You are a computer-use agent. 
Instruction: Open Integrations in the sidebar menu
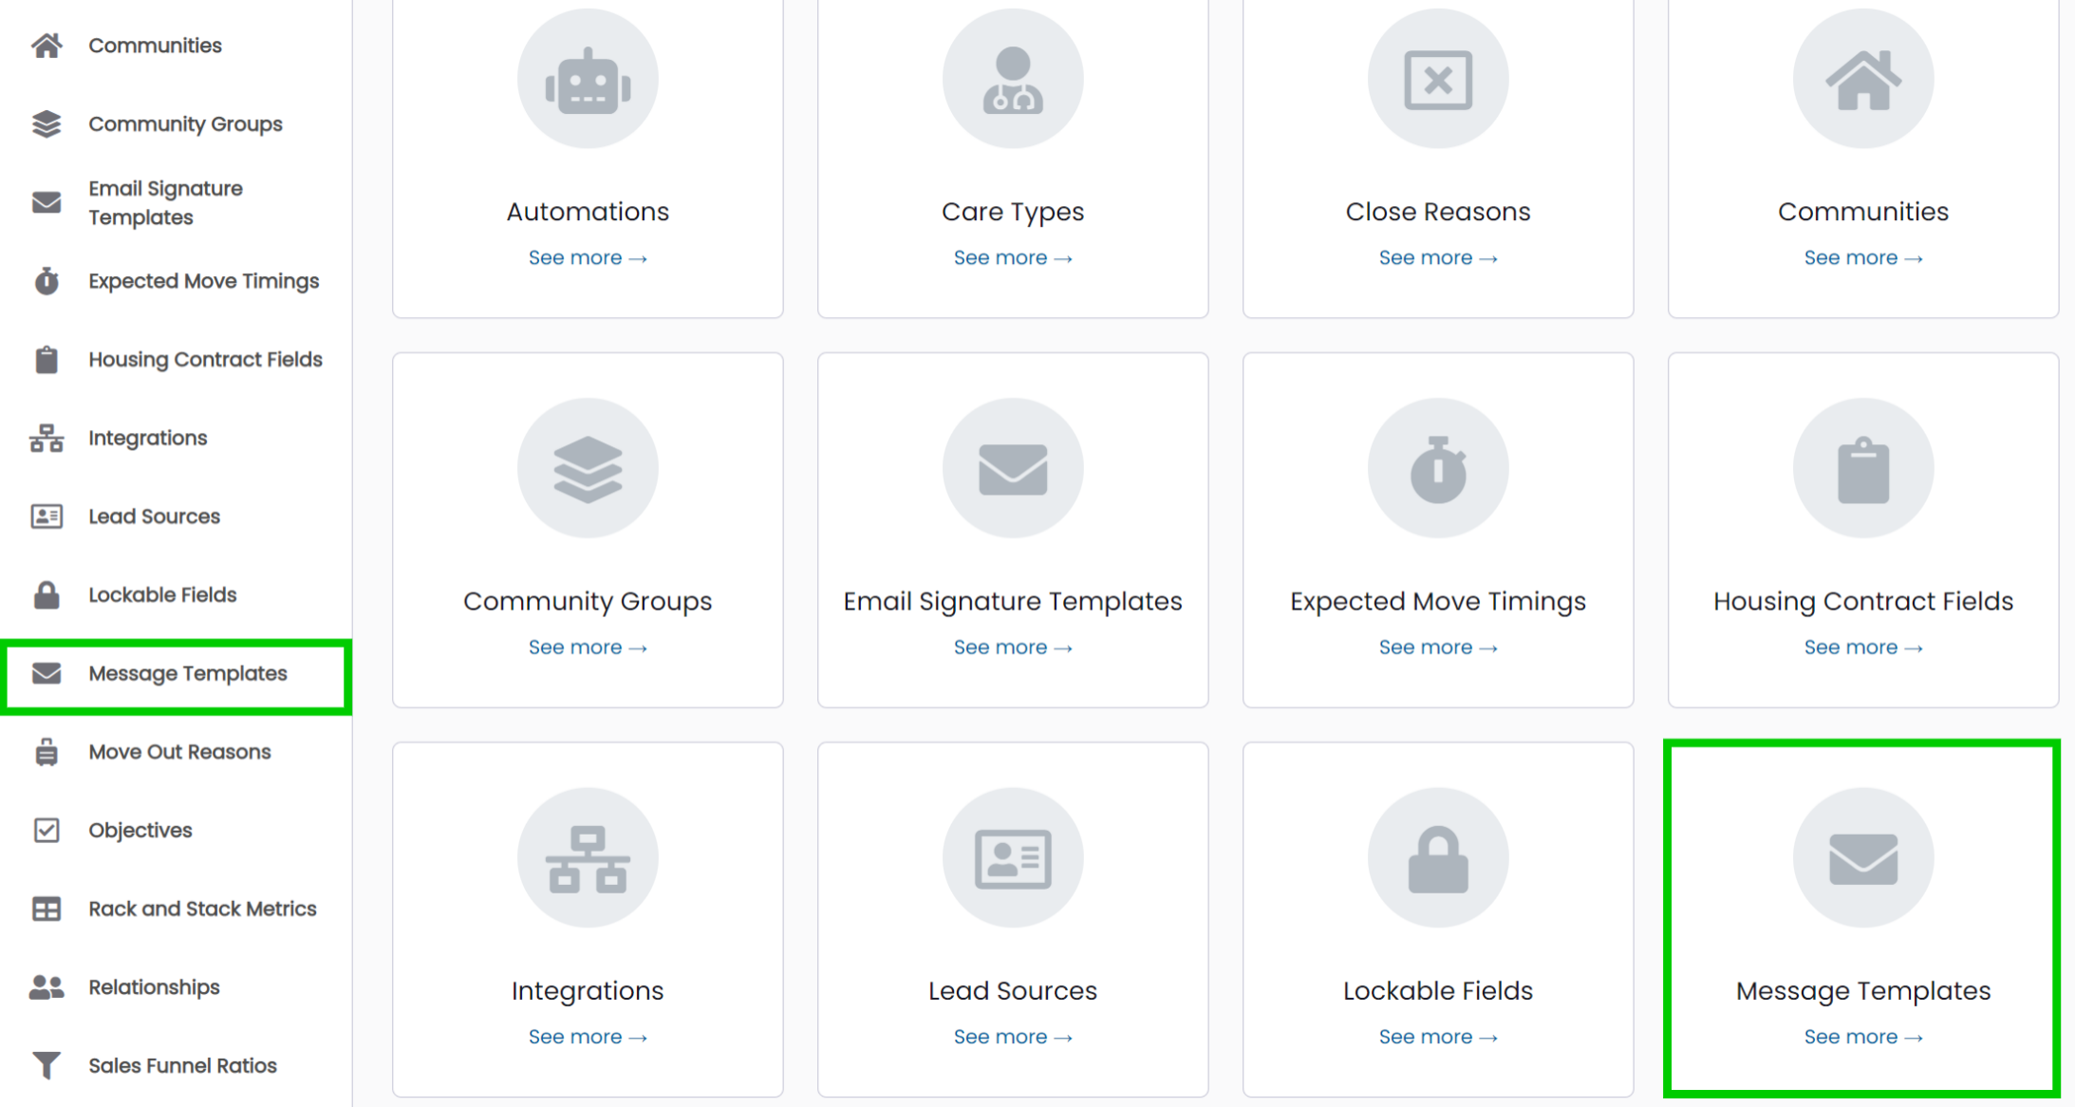point(147,438)
